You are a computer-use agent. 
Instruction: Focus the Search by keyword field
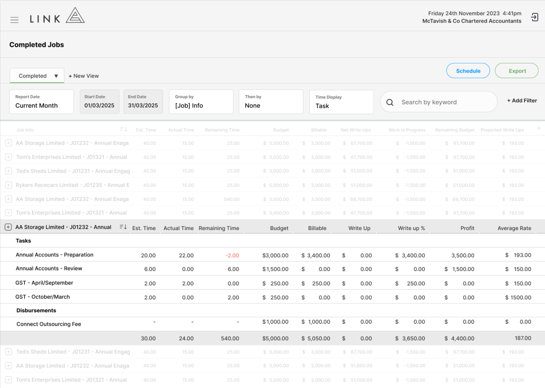click(438, 102)
